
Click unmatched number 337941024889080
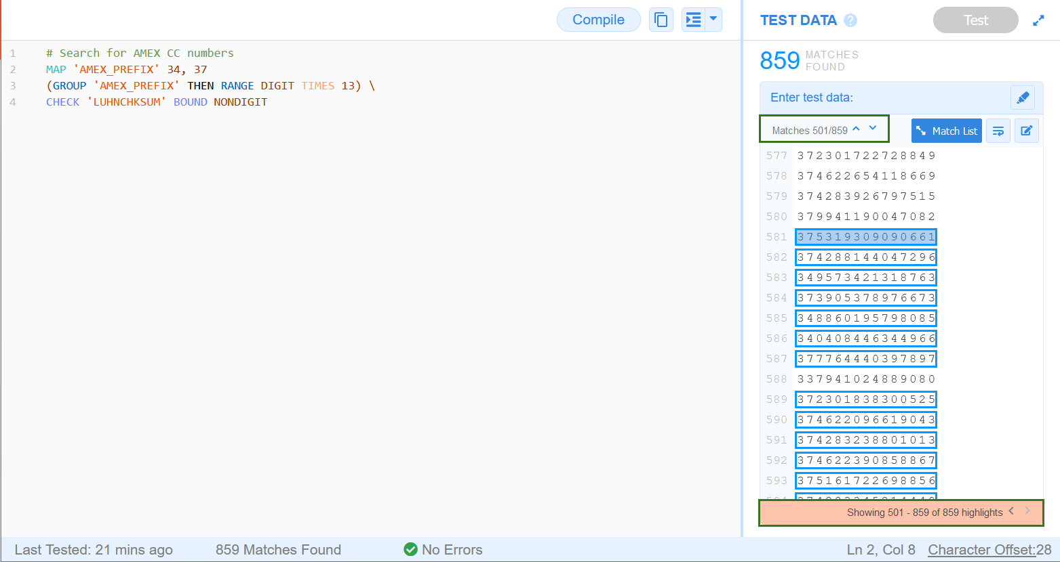[x=866, y=379]
